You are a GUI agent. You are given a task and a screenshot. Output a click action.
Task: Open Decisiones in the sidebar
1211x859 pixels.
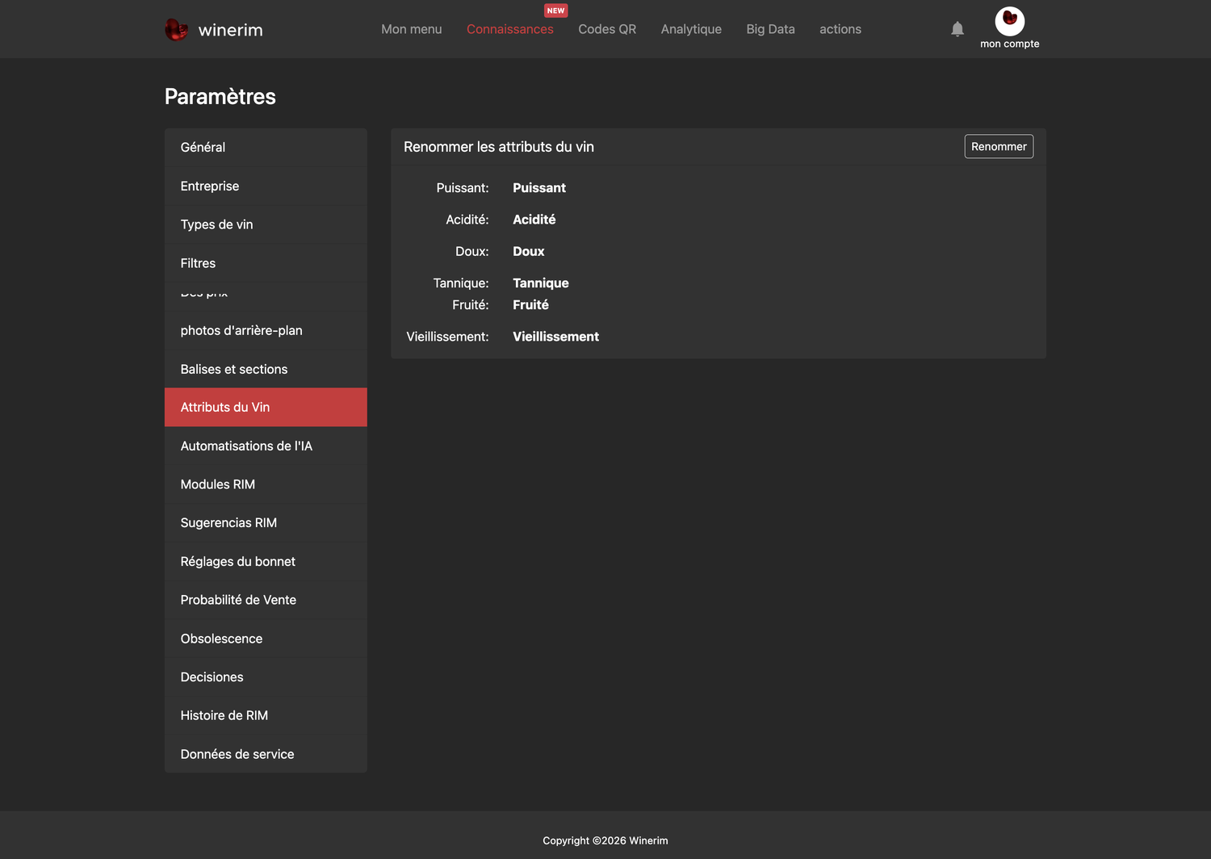click(266, 677)
